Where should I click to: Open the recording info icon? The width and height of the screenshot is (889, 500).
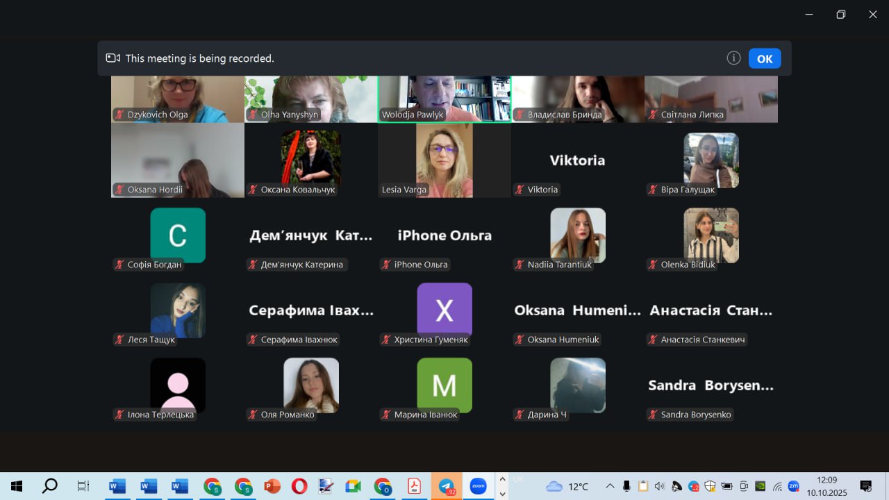pyautogui.click(x=733, y=58)
